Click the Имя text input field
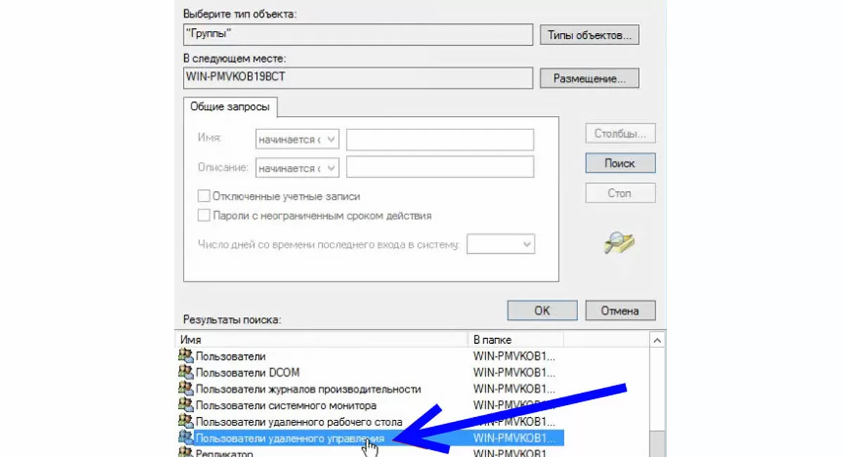844x457 pixels. click(440, 140)
